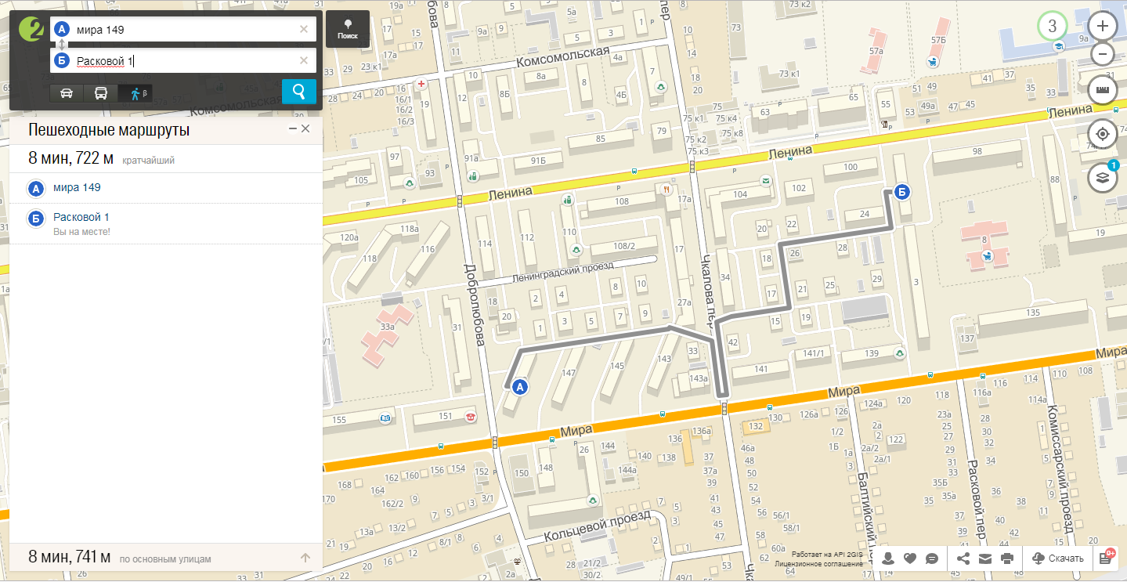The image size is (1127, 582).
Task: Clear the 'Расковой 1' destination field
Action: point(303,61)
